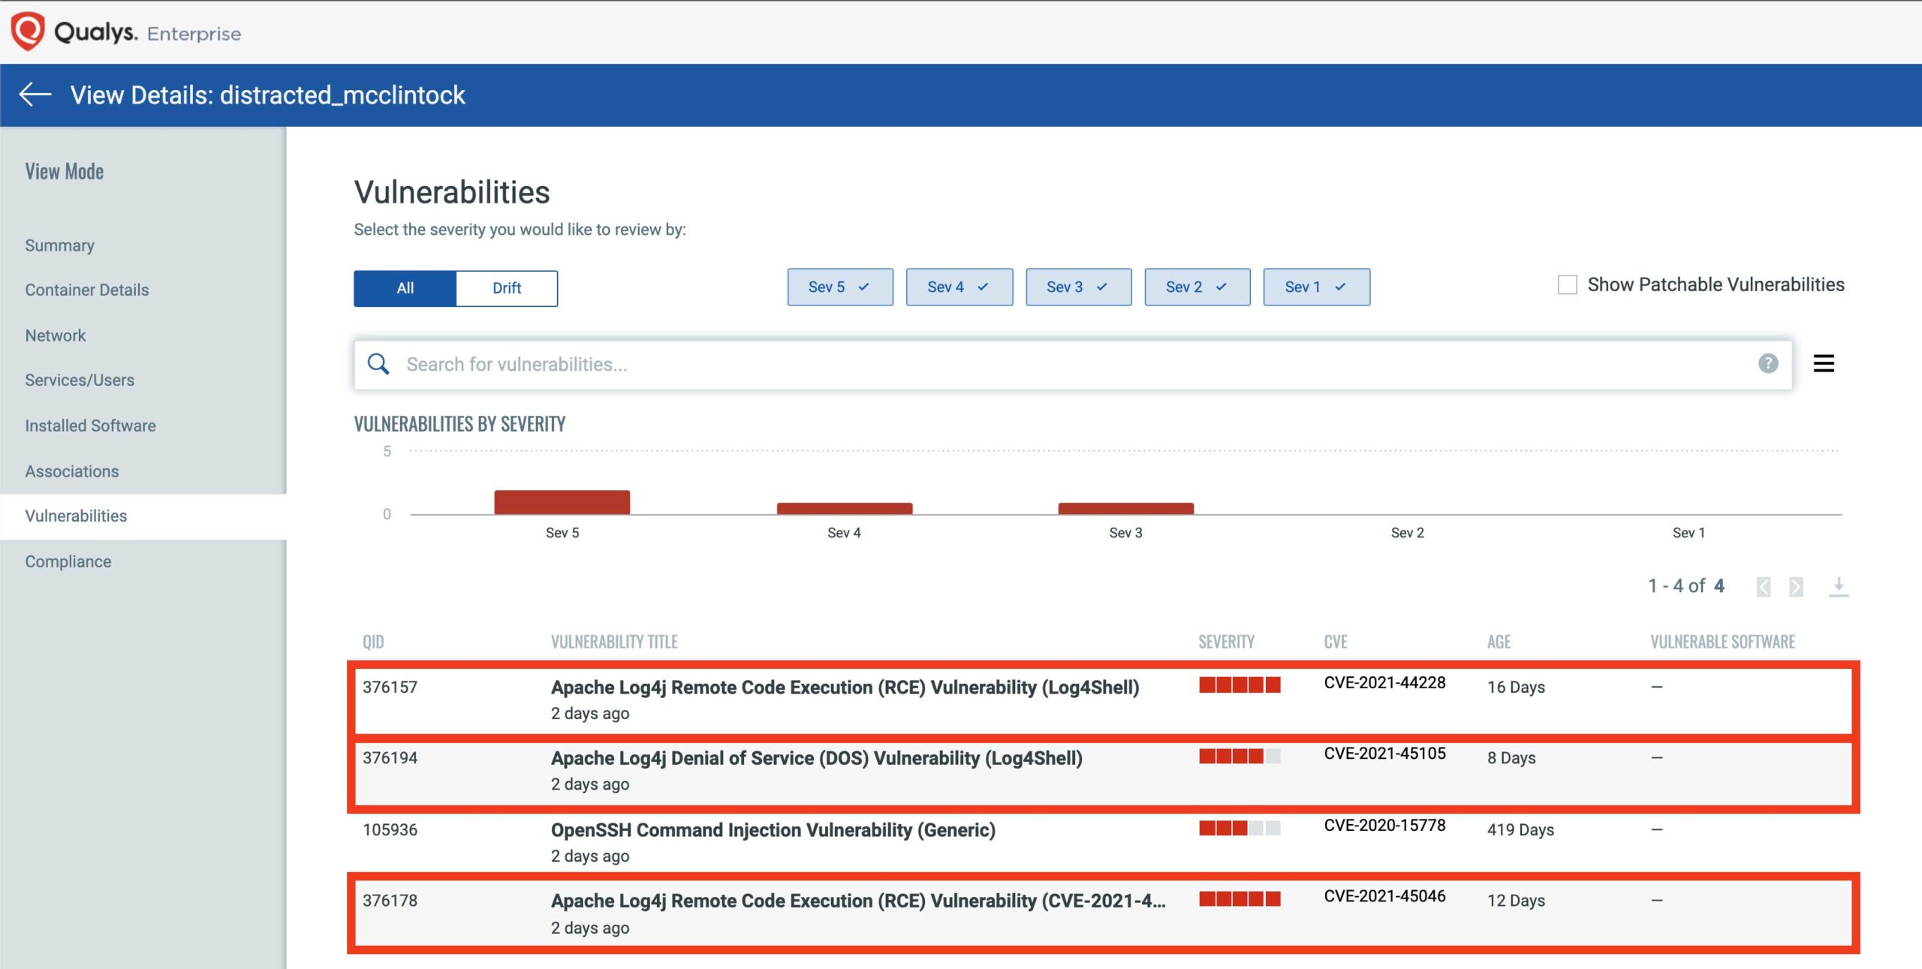Open the help tooltip in the search bar

[x=1767, y=364]
